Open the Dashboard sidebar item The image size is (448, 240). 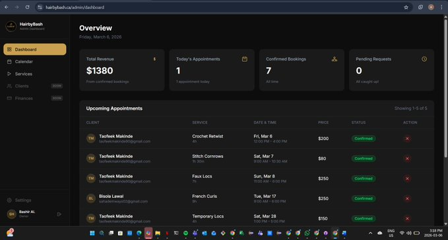pyautogui.click(x=35, y=49)
